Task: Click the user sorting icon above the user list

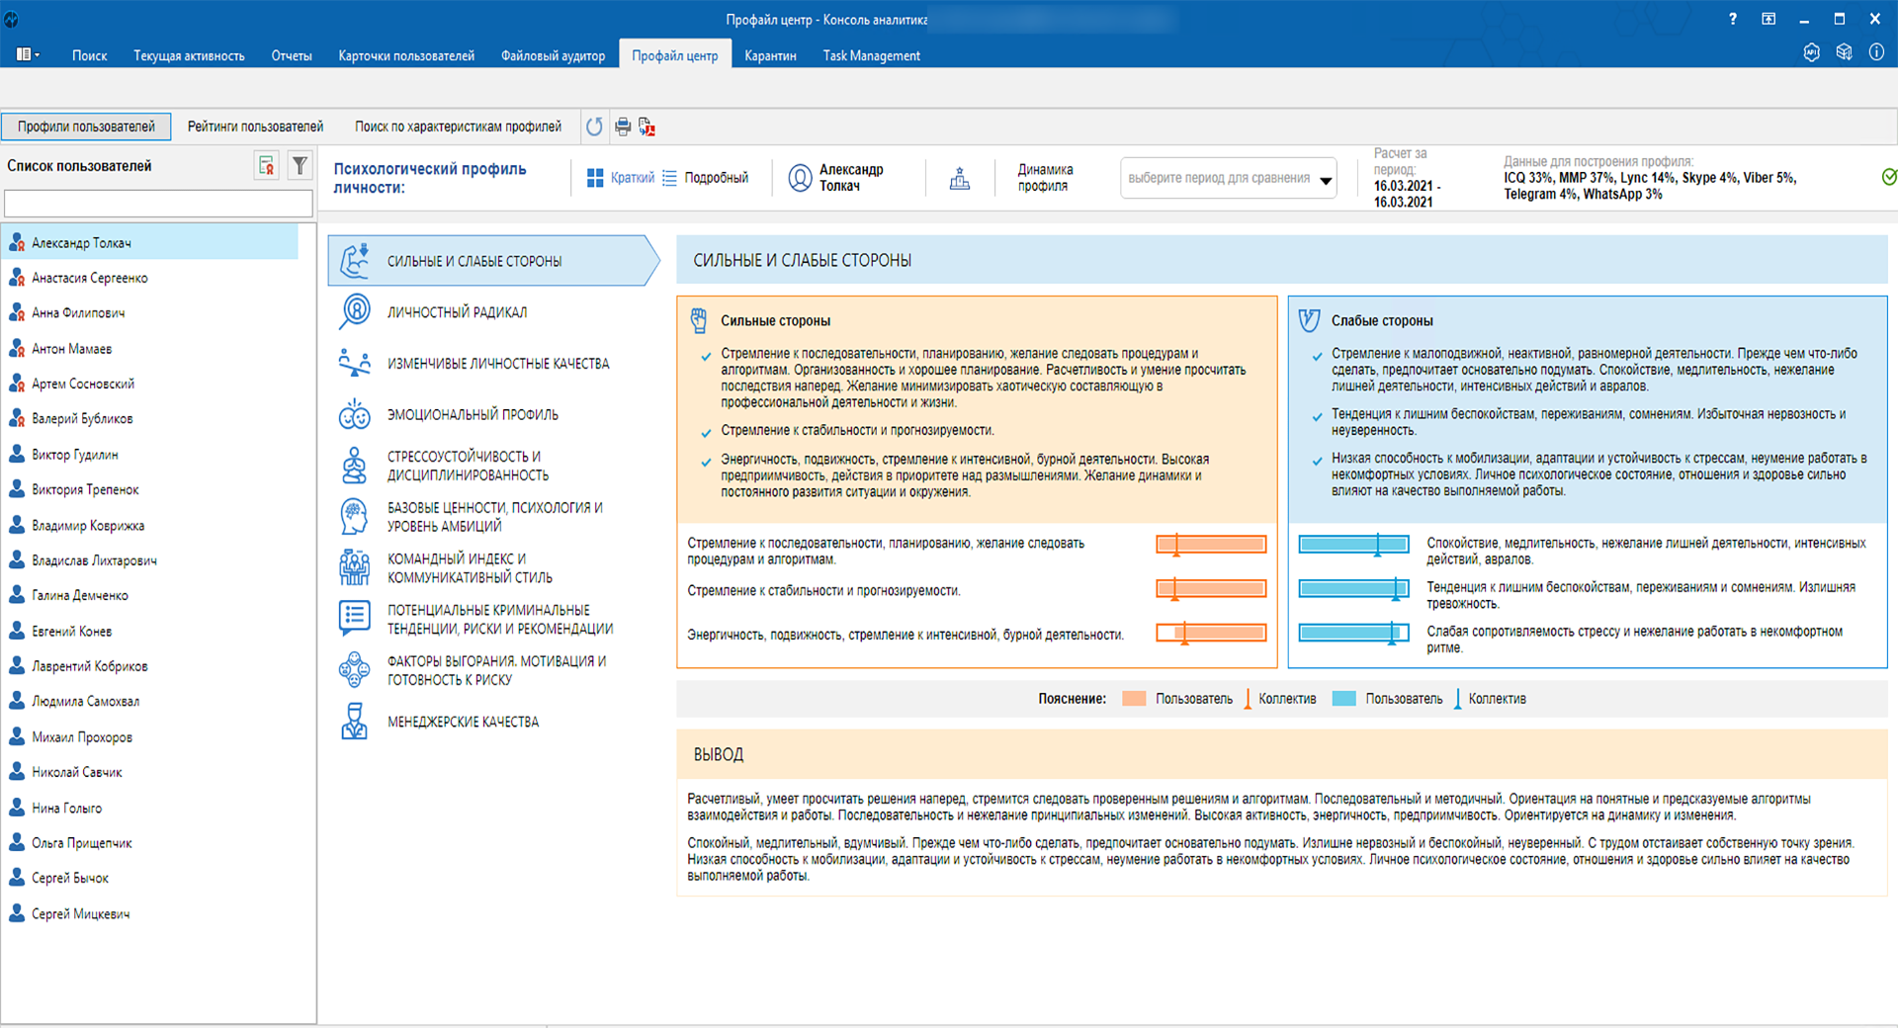Action: [x=265, y=166]
